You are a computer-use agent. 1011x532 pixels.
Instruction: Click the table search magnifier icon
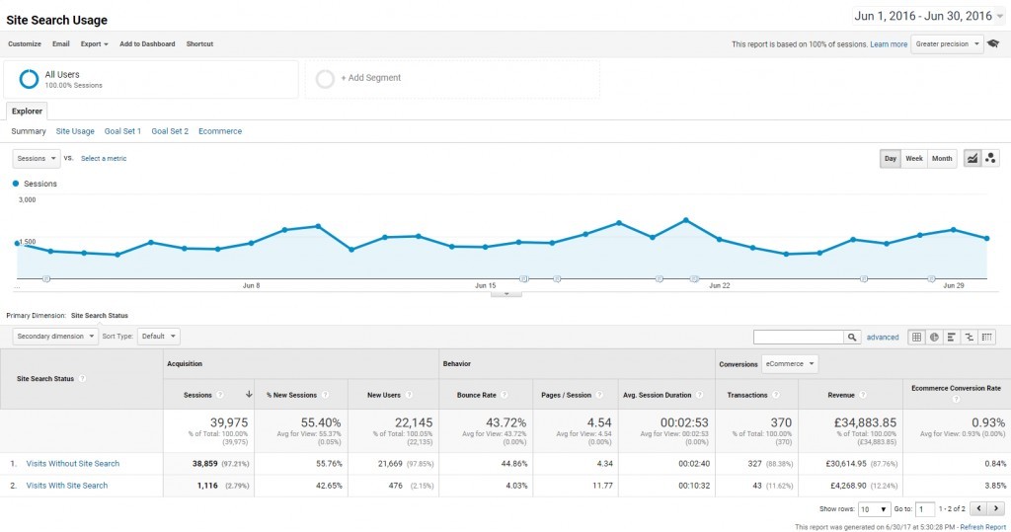tap(852, 337)
